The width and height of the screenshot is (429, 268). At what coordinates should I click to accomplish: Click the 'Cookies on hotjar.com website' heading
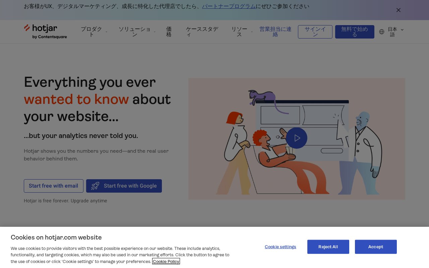pos(56,238)
